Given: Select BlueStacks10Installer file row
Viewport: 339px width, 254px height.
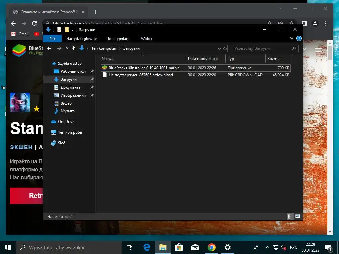Looking at the screenshot, I should 195,68.
